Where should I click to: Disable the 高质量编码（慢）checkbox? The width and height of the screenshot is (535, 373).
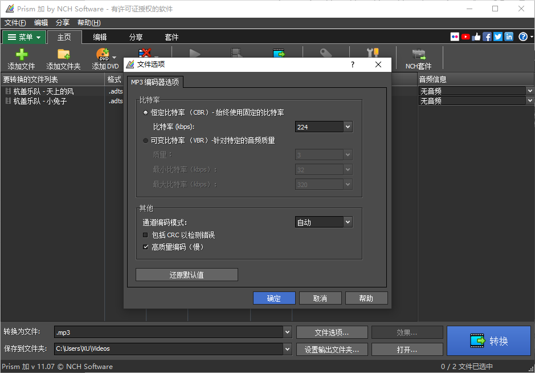(145, 247)
